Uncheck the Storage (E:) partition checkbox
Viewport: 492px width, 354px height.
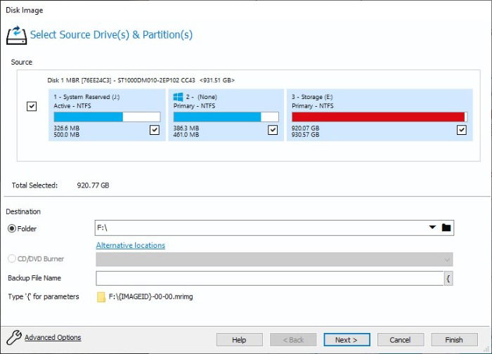pos(461,130)
